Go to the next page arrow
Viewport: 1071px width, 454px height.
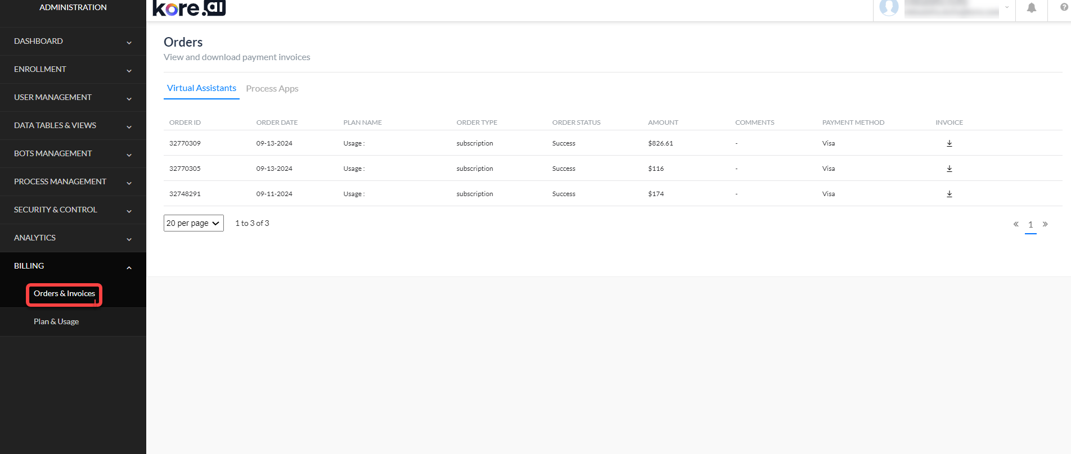[1045, 224]
